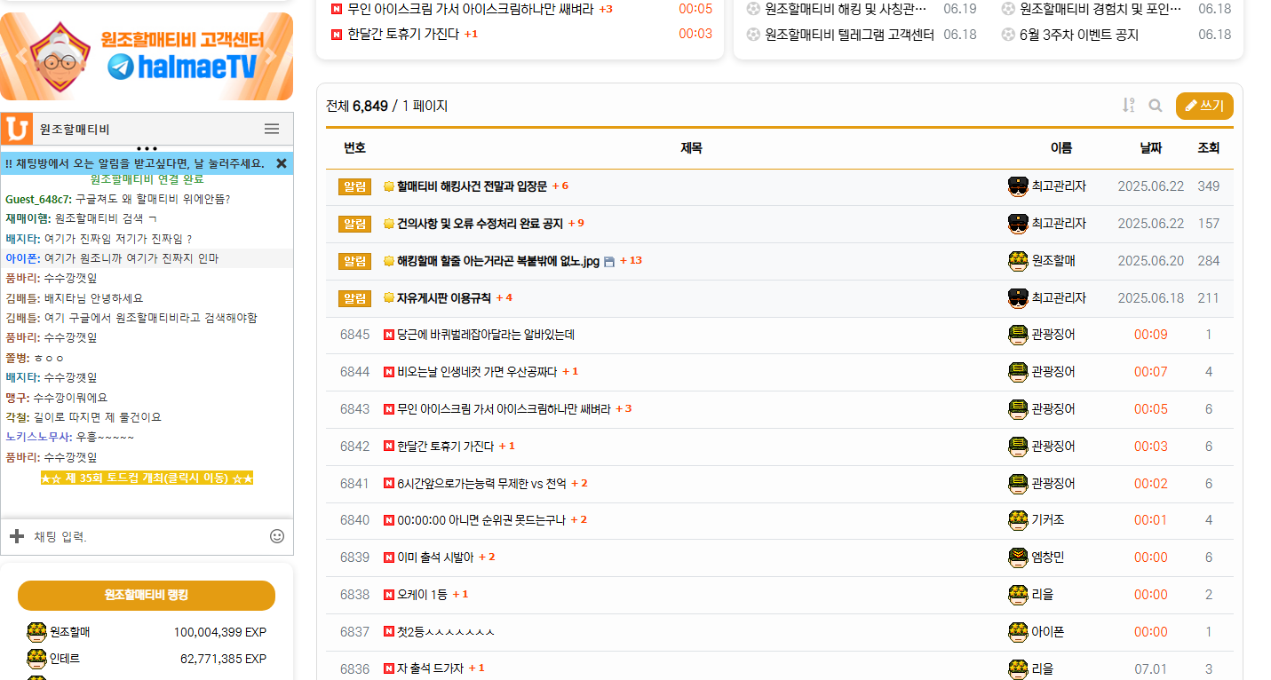Click the 쓰기 write post button
1271x680 pixels.
click(x=1204, y=106)
